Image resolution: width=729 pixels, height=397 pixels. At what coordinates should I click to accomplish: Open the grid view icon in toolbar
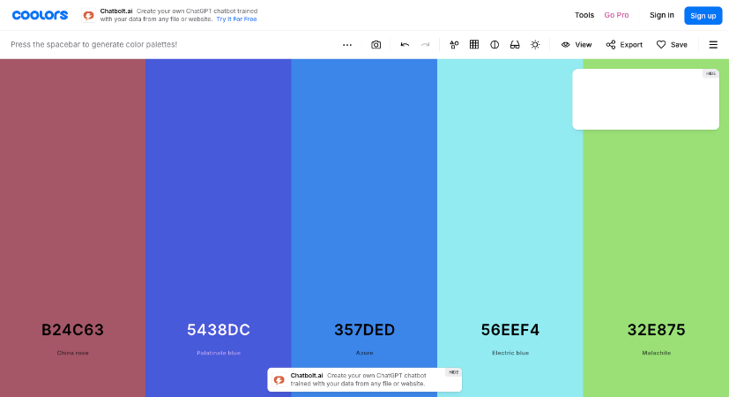[x=474, y=44]
